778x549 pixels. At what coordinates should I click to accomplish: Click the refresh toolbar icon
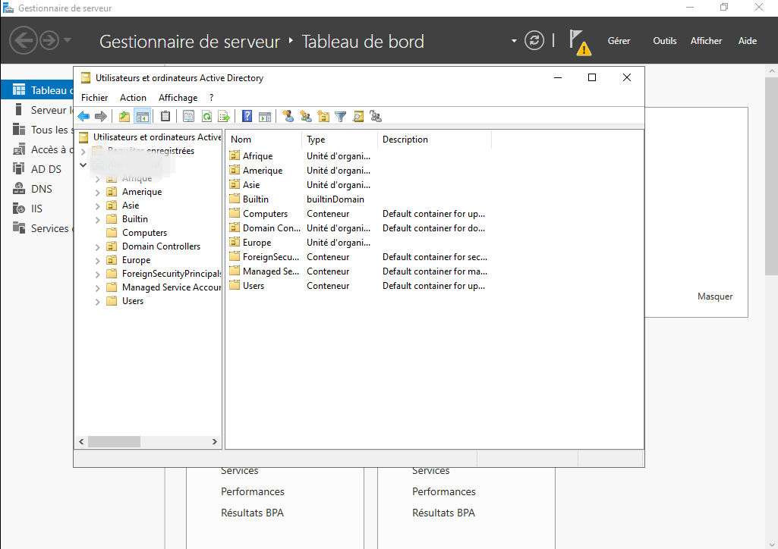(x=206, y=116)
